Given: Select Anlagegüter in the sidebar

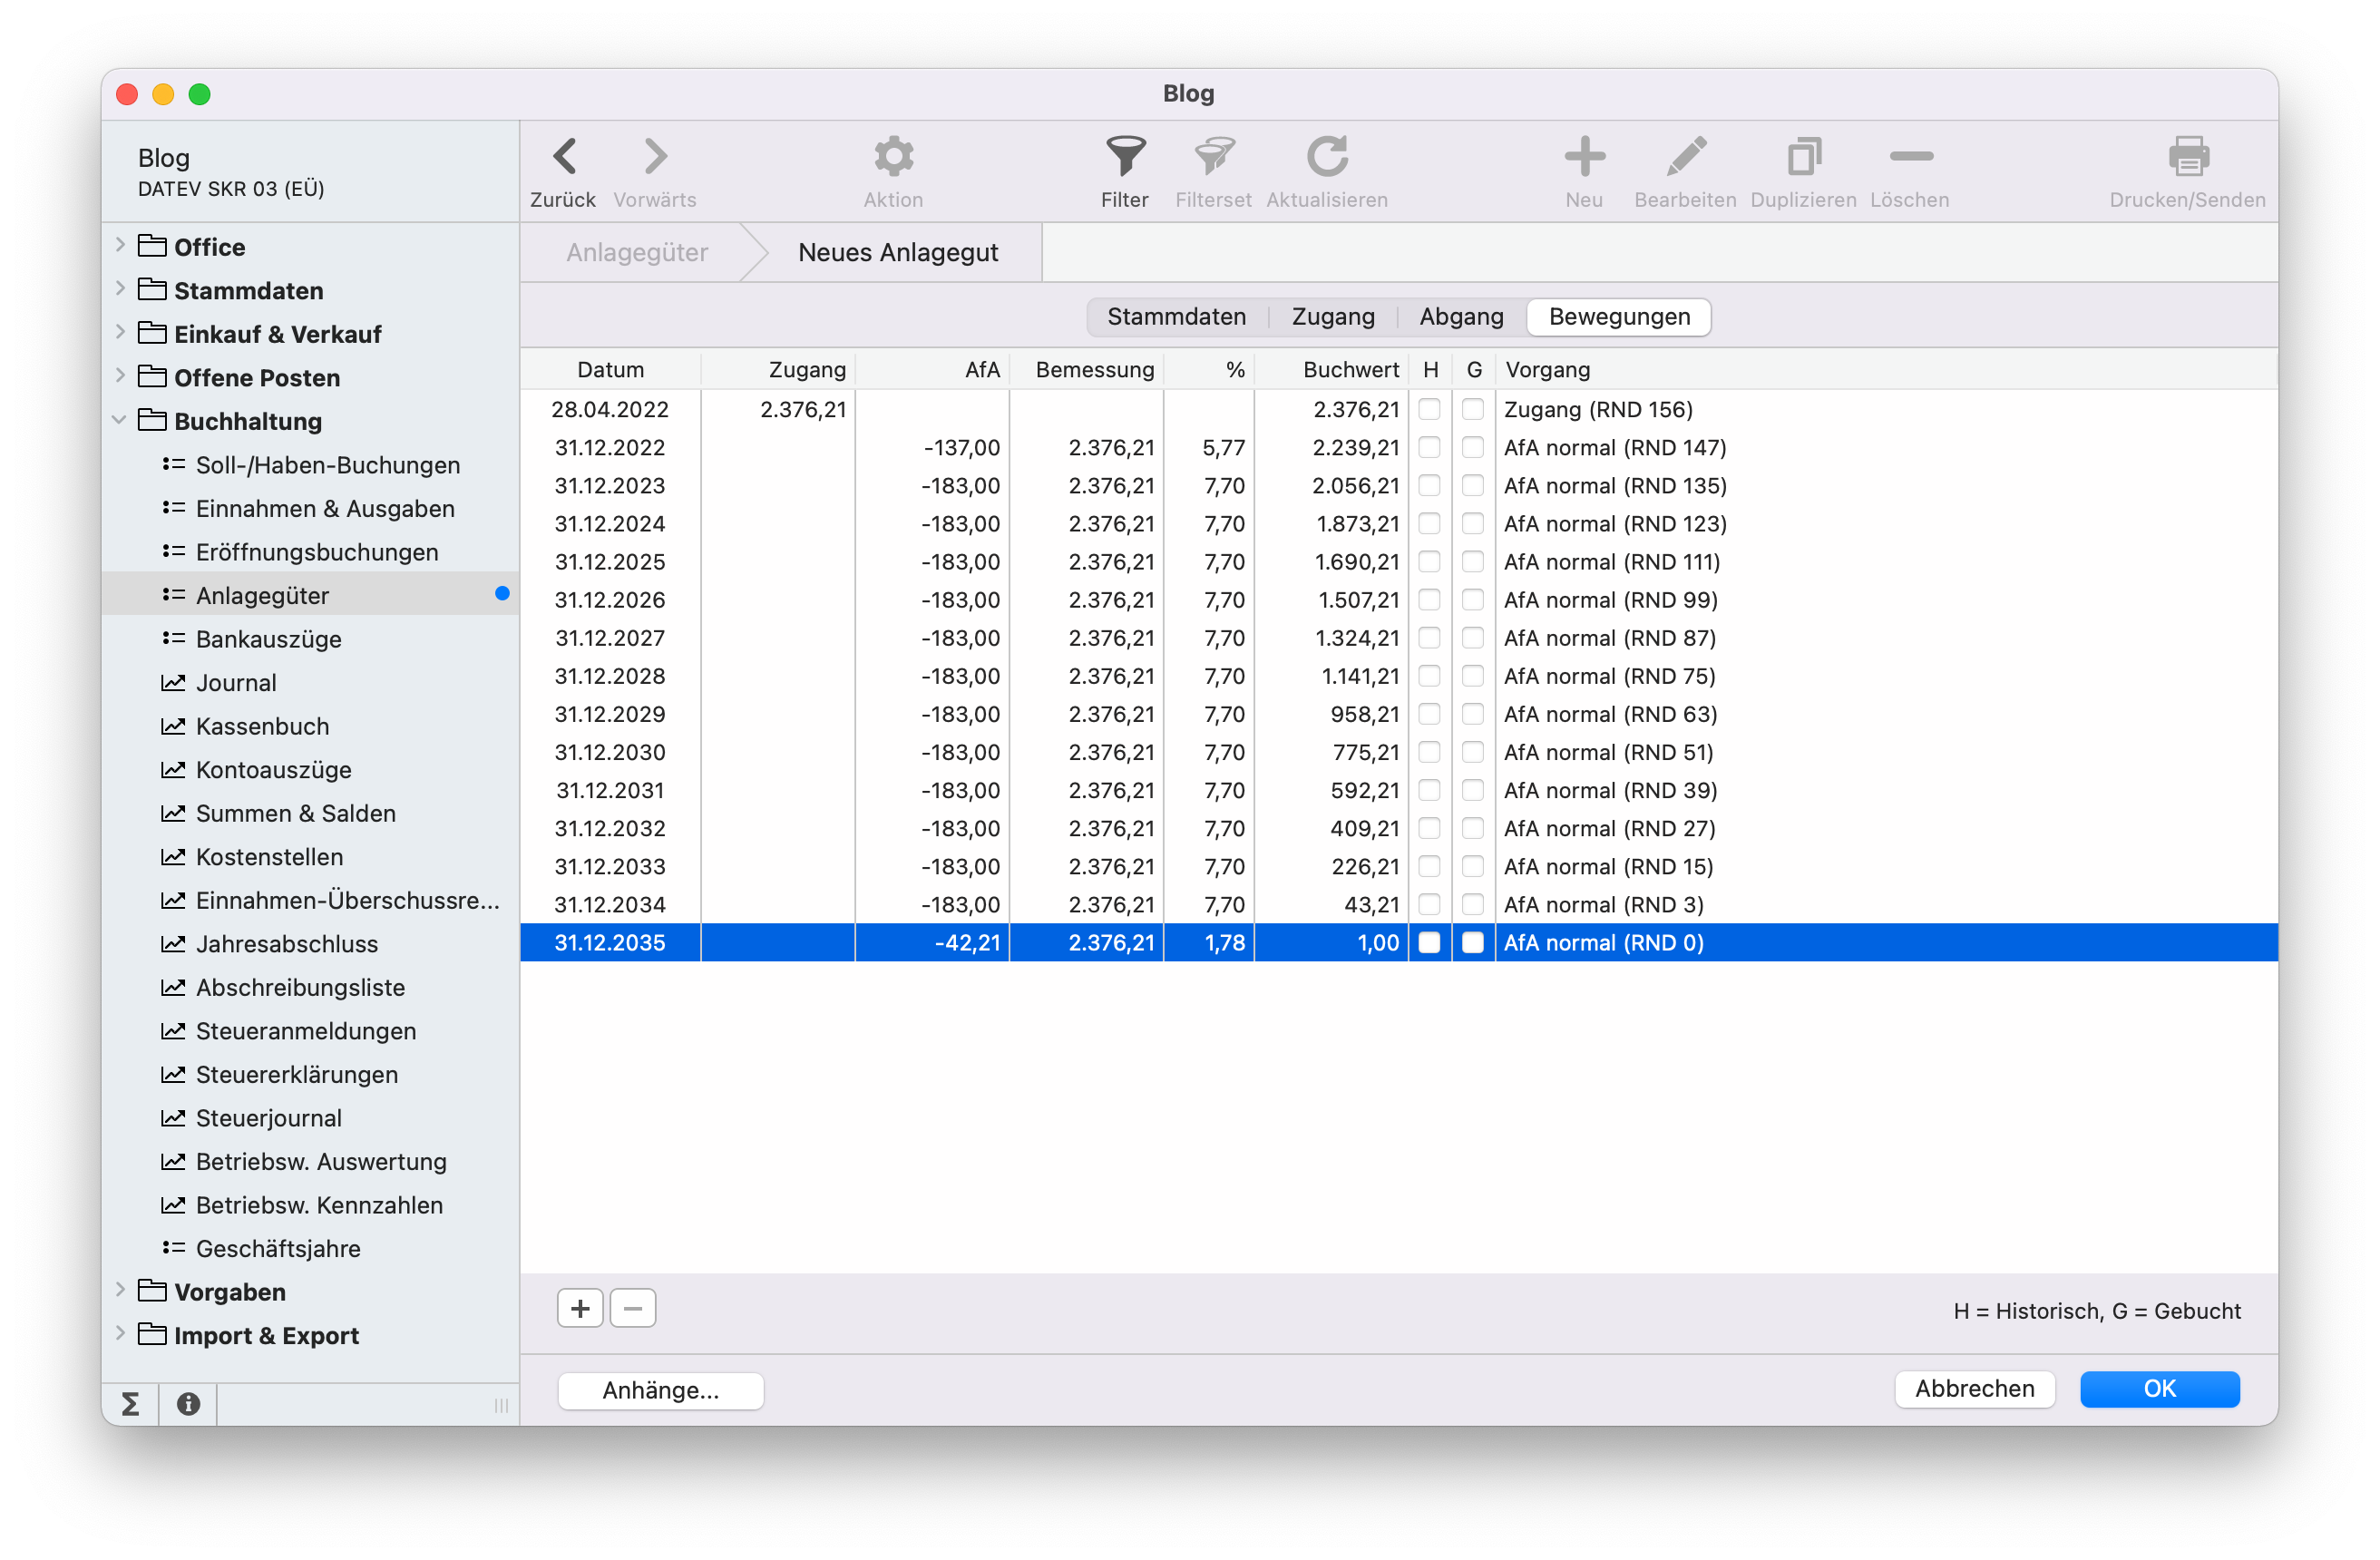Looking at the screenshot, I should tap(310, 596).
